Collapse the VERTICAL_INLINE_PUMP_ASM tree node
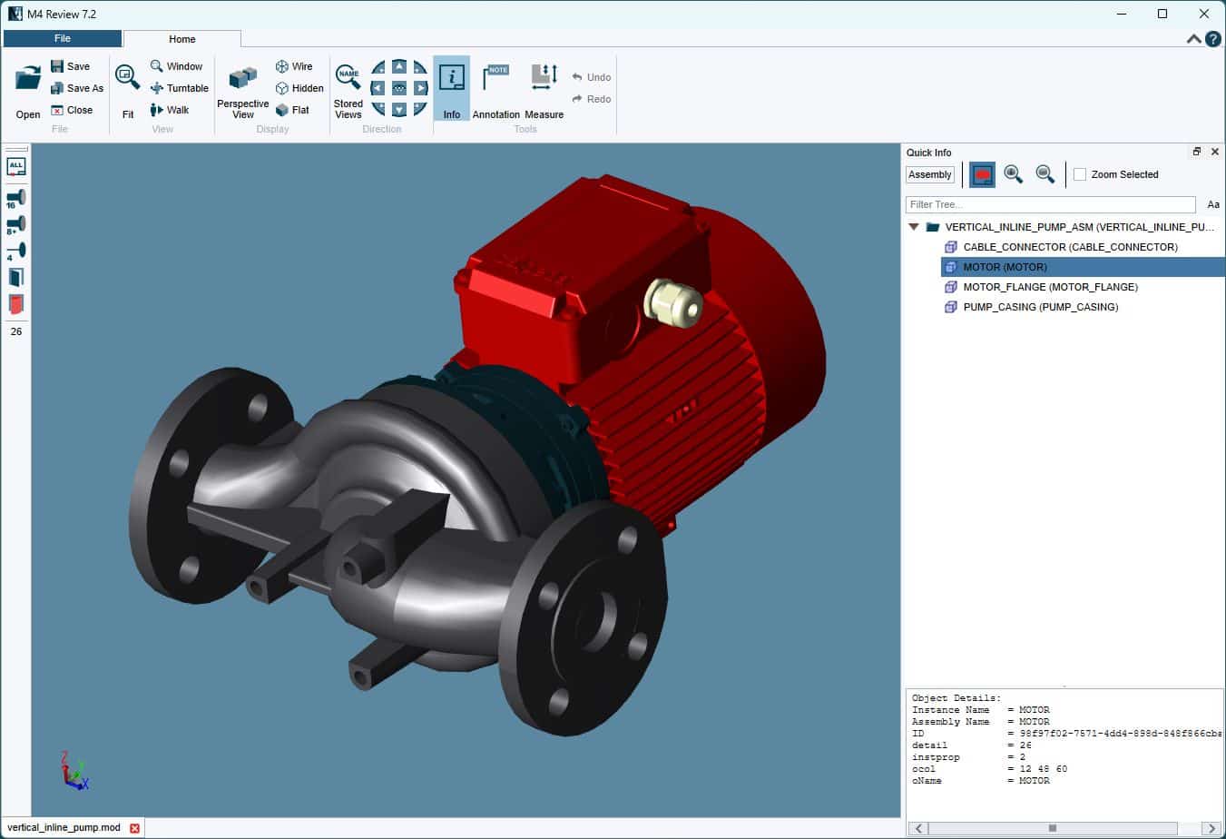The width and height of the screenshot is (1226, 839). tap(914, 227)
